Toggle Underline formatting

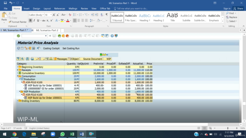pos(38,20)
